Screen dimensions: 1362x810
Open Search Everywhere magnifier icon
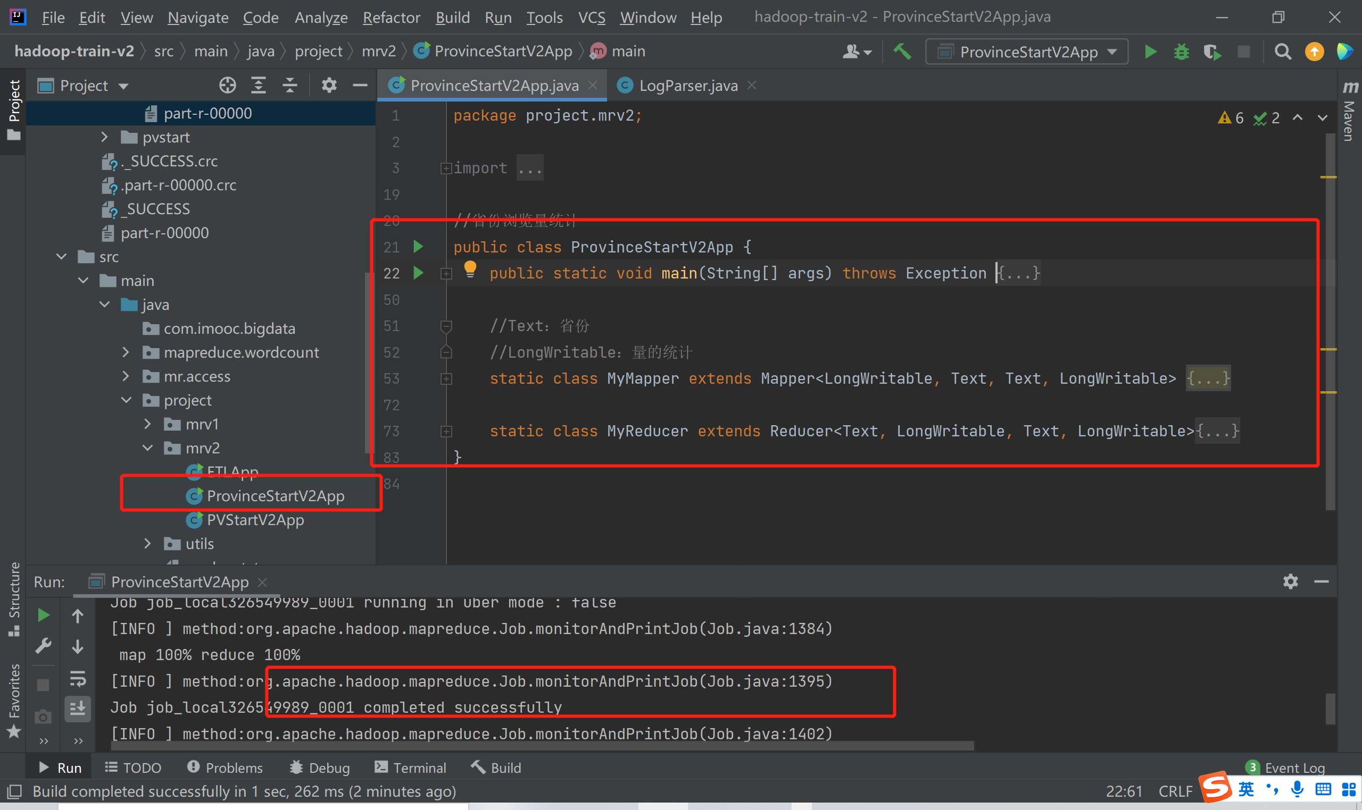tap(1283, 52)
